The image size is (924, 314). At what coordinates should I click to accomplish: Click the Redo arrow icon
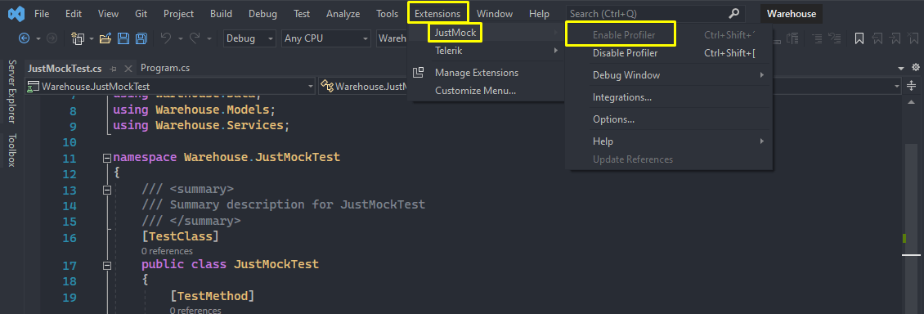195,38
